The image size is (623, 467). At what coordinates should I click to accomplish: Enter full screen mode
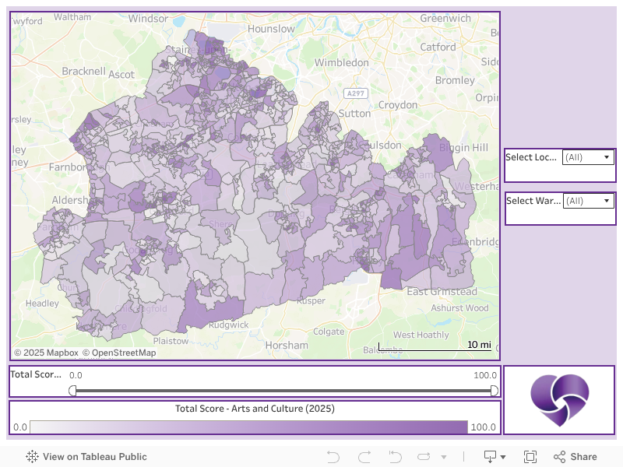pyautogui.click(x=530, y=457)
